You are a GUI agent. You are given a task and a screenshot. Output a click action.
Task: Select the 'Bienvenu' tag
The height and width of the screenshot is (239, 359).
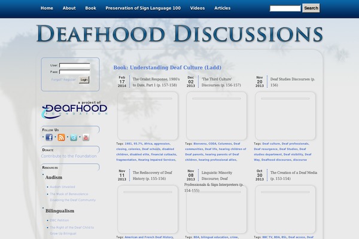coord(200,143)
